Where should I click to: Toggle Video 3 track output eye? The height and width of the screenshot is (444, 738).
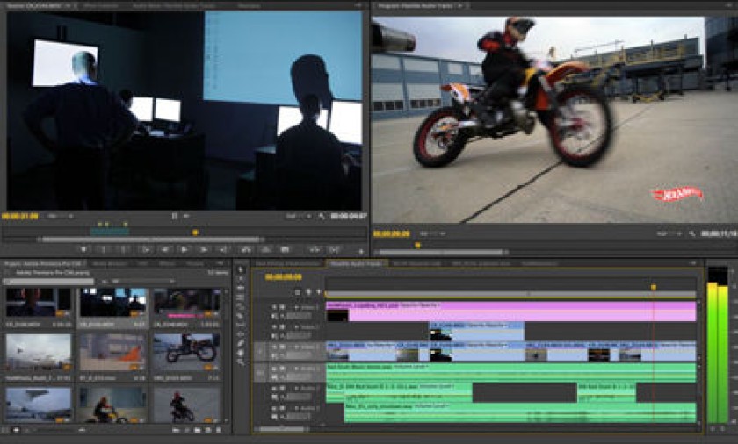point(274,307)
